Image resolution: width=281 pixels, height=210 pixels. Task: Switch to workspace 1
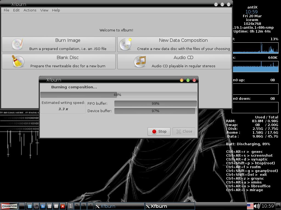point(71,206)
